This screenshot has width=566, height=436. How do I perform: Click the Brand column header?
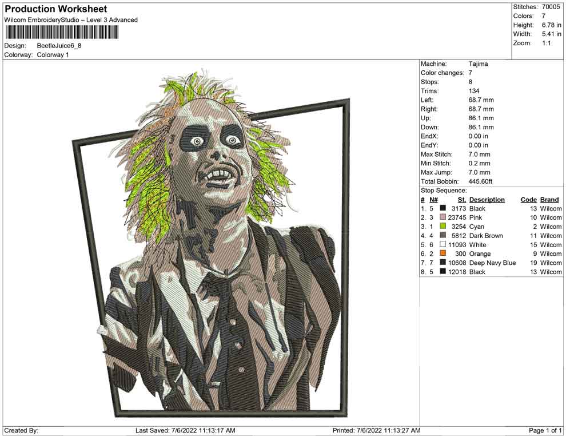[x=549, y=200]
